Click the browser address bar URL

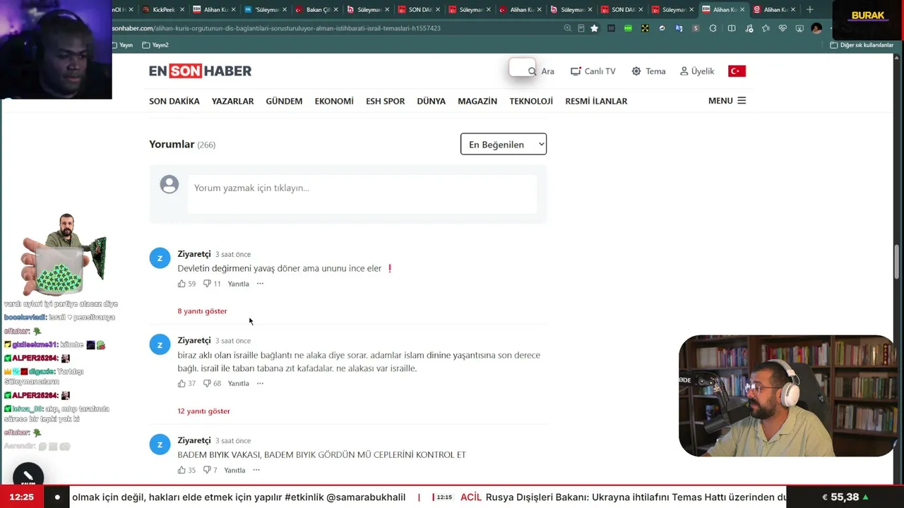276,28
